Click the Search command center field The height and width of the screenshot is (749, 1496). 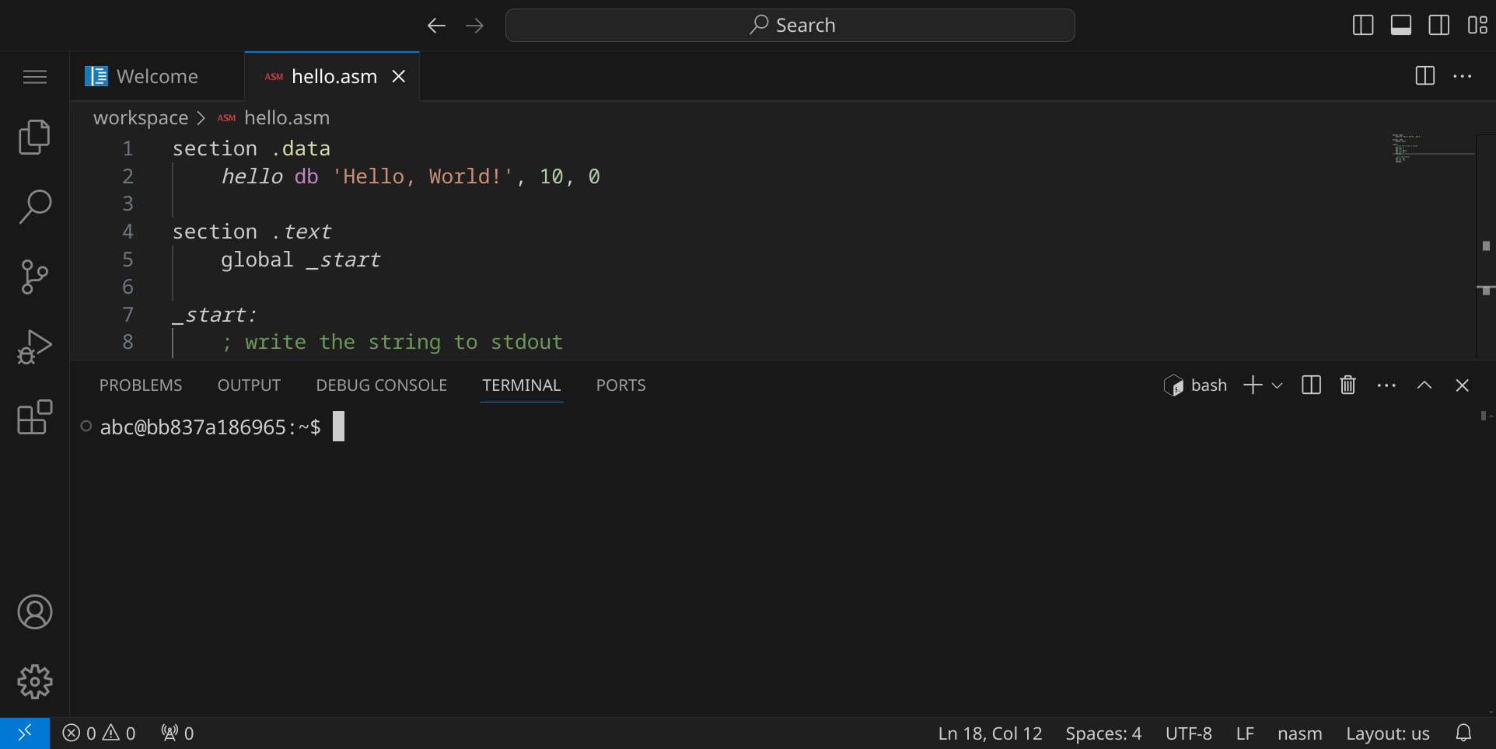790,26
